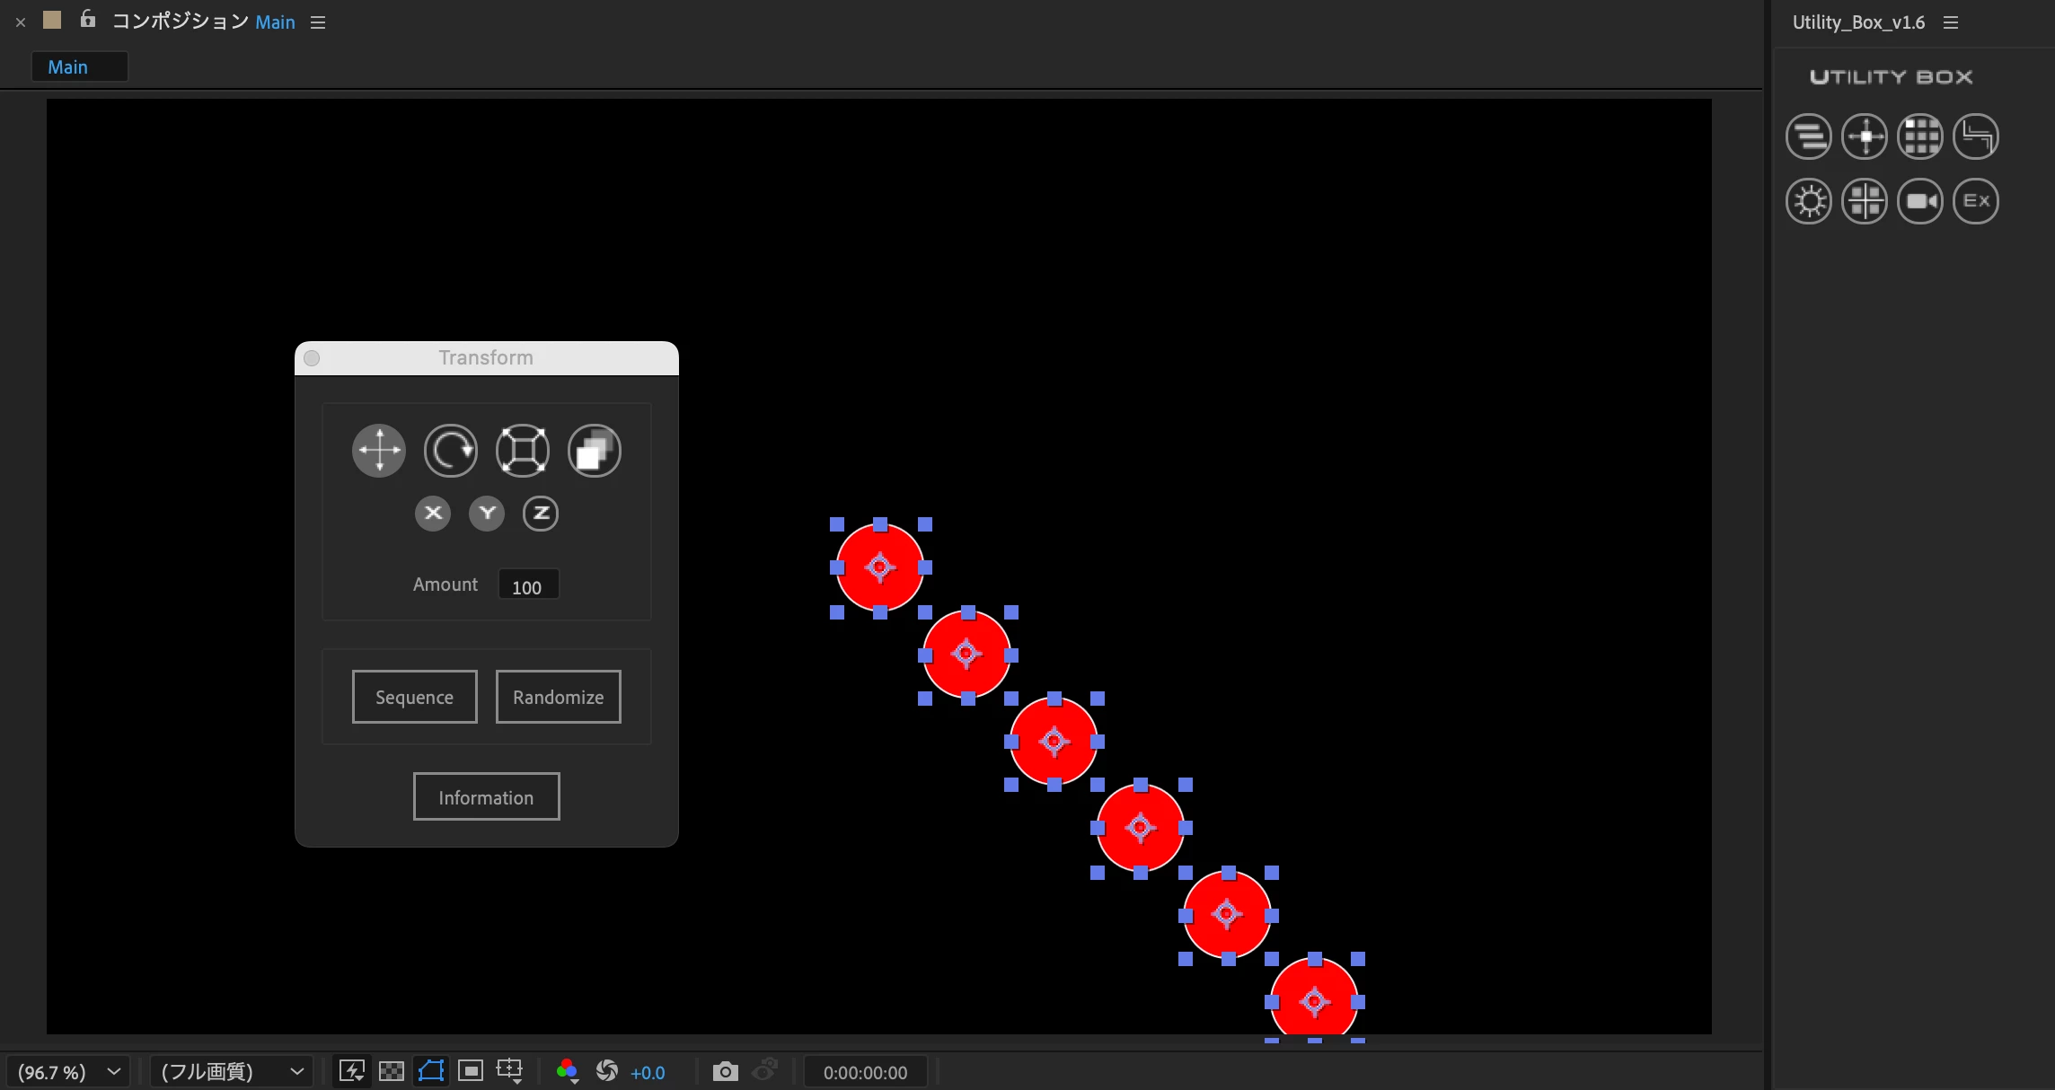2055x1090 pixels.
Task: Toggle the X axis button
Action: click(433, 514)
